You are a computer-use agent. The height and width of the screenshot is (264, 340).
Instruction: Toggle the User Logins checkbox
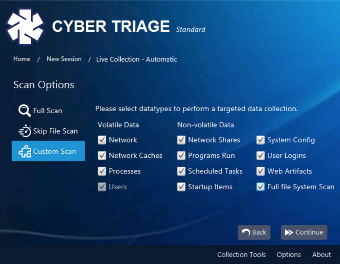tap(261, 156)
